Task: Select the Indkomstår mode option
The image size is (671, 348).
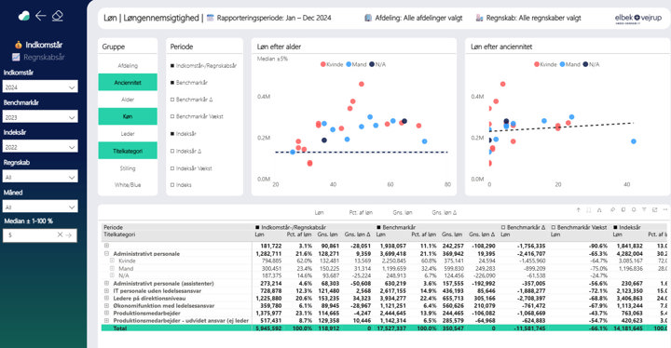Action: click(44, 45)
